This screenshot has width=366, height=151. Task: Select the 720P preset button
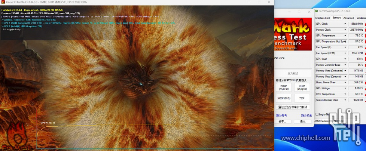[x=302, y=98]
